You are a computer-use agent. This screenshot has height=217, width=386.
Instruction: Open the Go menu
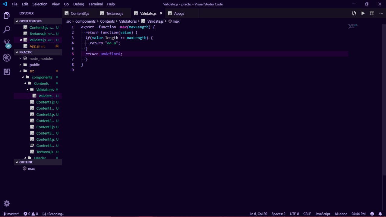point(66,4)
